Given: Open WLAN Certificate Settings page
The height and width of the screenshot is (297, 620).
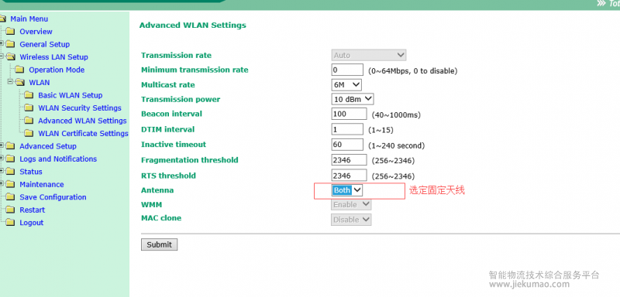Looking at the screenshot, I should point(84,133).
